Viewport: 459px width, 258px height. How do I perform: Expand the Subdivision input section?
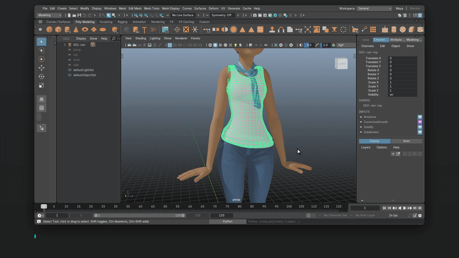361,132
